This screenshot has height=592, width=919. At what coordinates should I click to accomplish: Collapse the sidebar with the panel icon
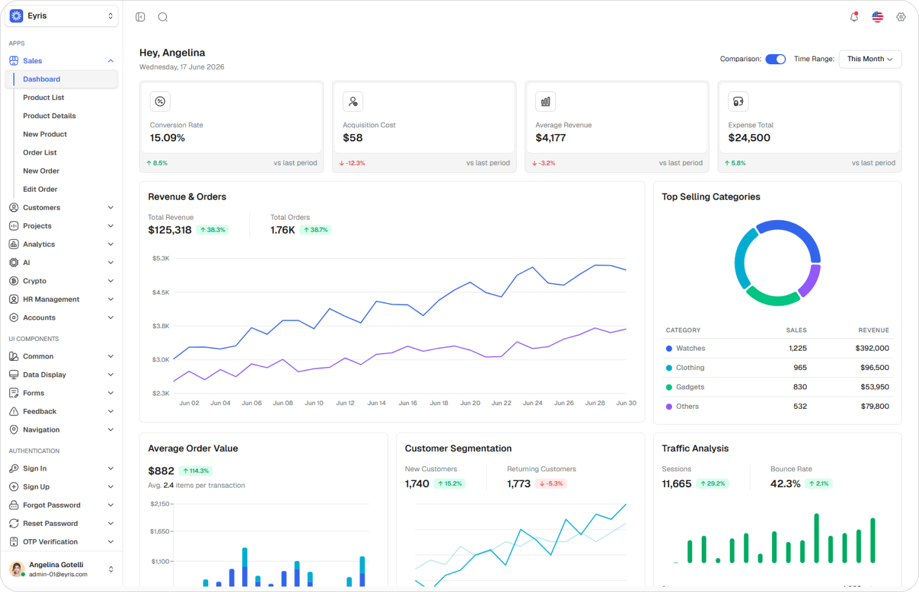coord(140,17)
